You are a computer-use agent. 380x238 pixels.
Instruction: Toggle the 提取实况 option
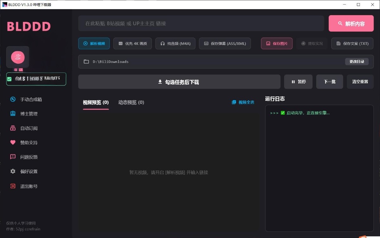(x=312, y=44)
